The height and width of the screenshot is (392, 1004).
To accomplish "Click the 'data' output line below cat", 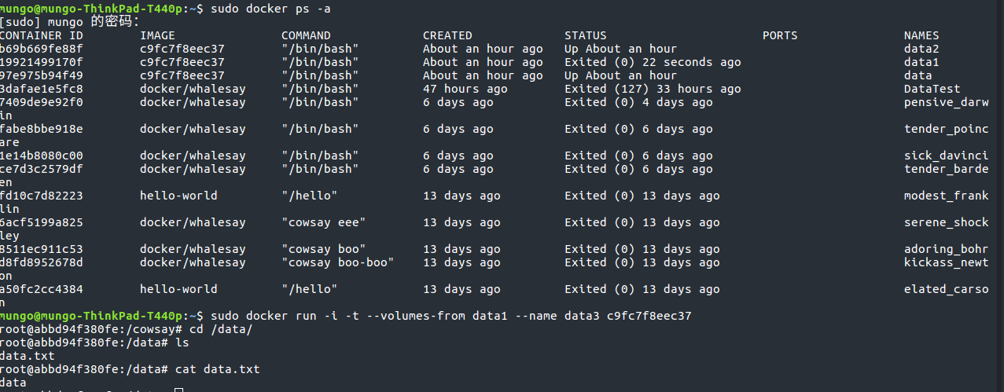I will point(13,383).
